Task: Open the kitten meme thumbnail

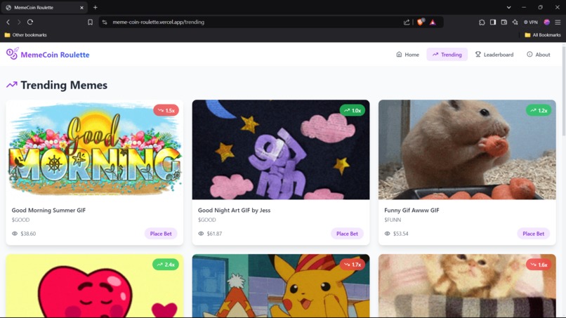Action: pyautogui.click(x=467, y=286)
